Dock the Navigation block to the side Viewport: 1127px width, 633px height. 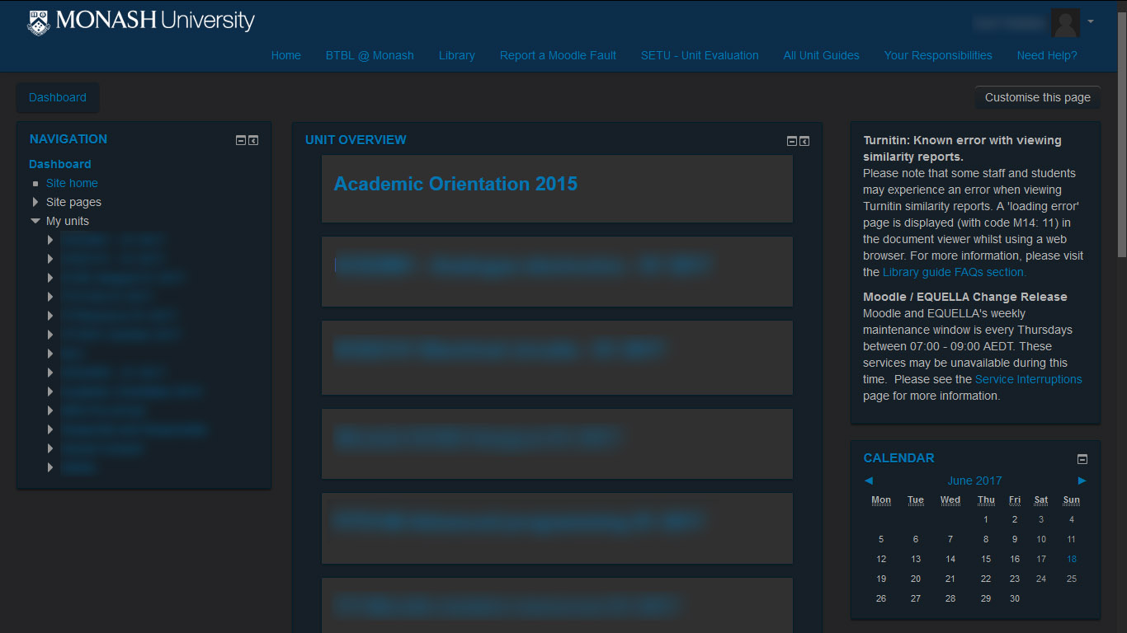(x=253, y=140)
